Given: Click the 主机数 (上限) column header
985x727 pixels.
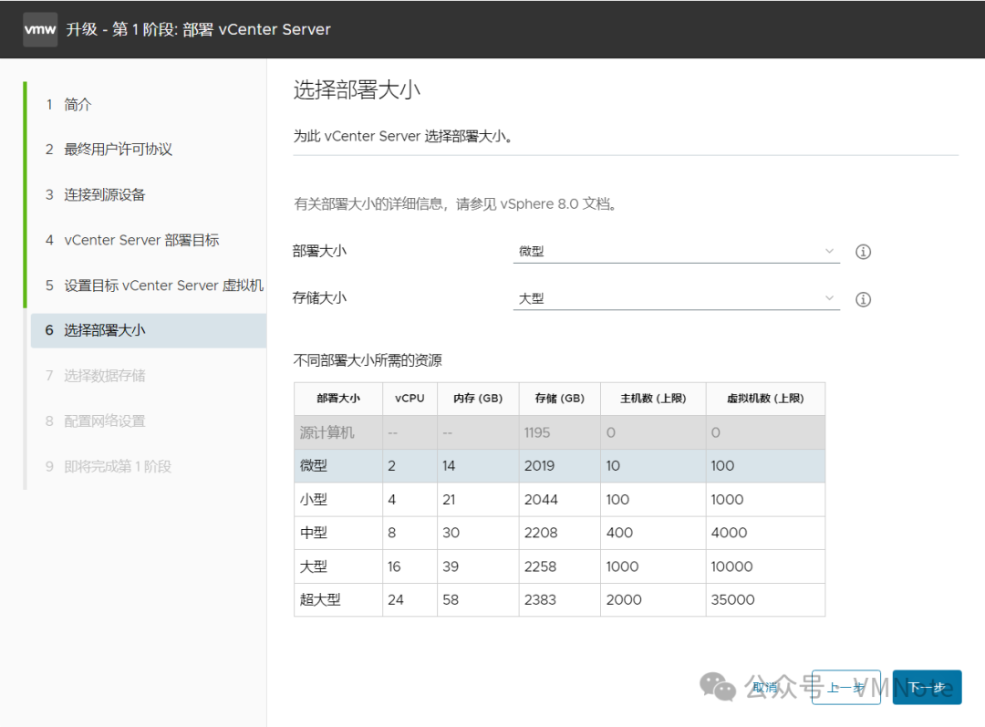Looking at the screenshot, I should (653, 399).
